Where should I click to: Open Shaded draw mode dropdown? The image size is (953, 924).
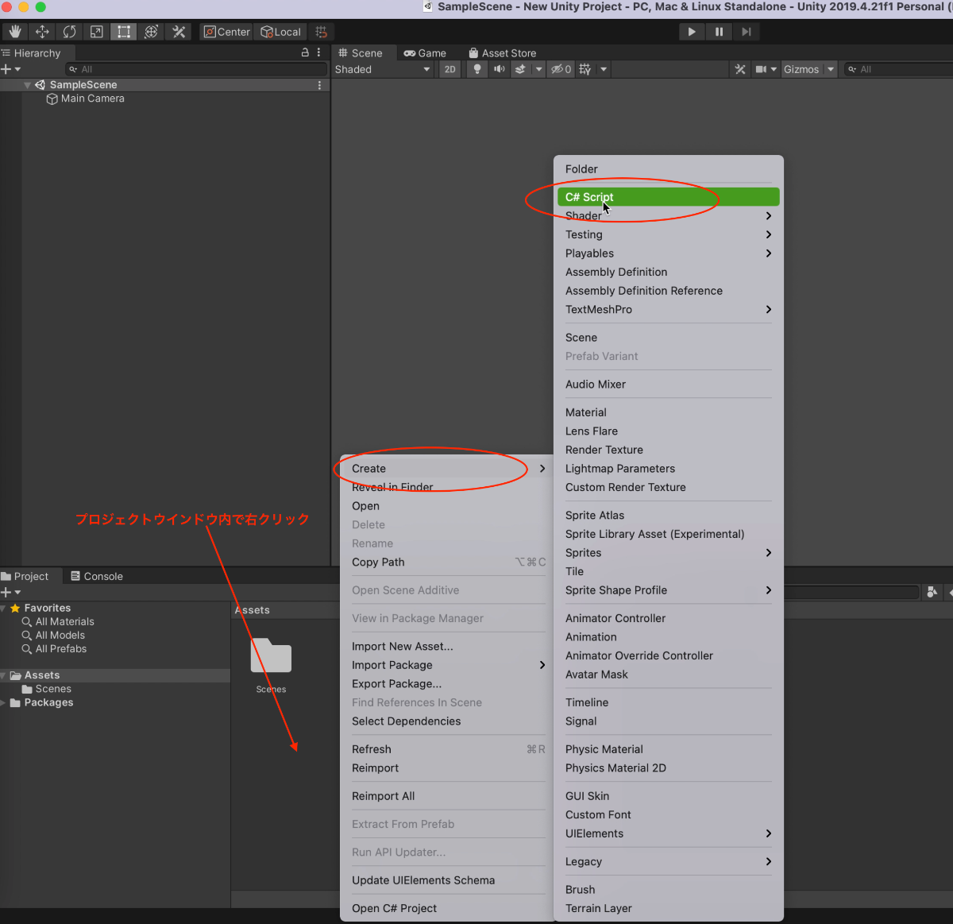point(384,69)
